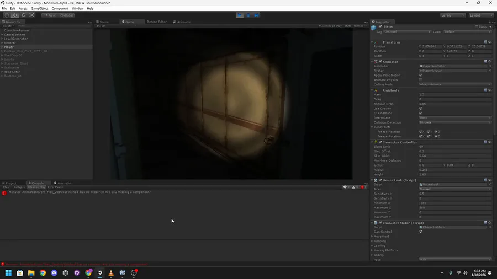Open Chrome from the taskbar

(x=43, y=273)
